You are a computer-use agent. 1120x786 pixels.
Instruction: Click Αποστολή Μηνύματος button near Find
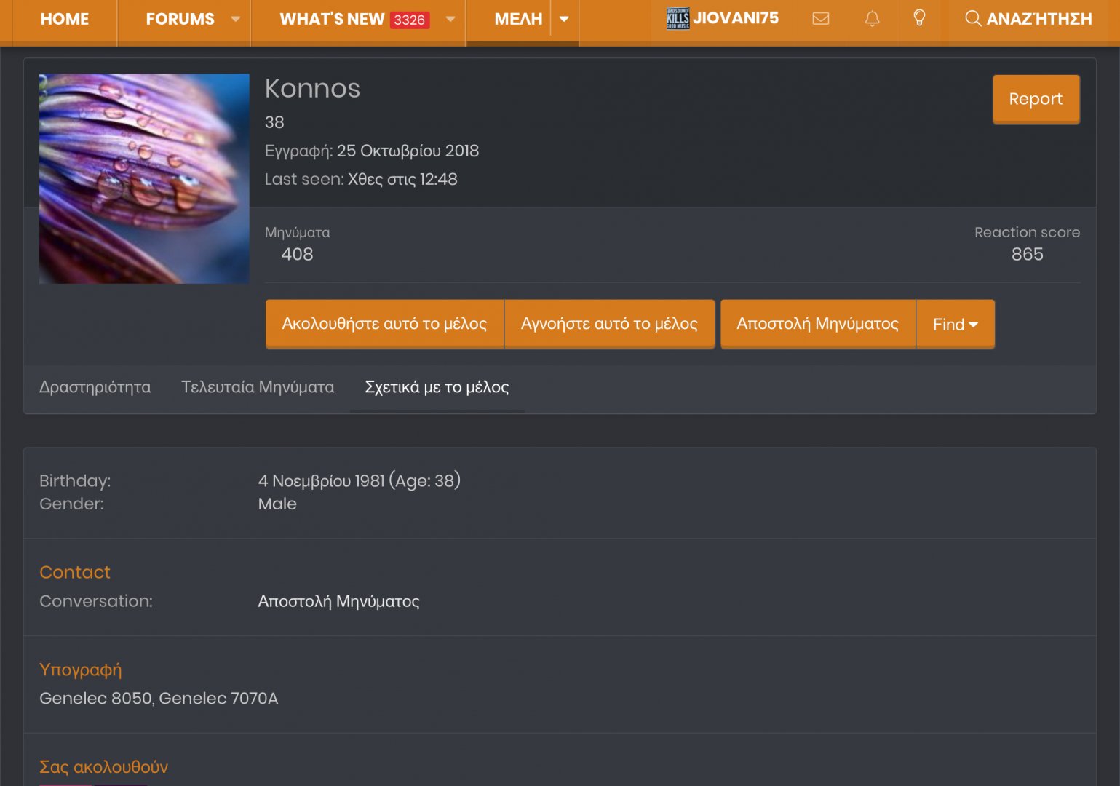[x=818, y=324]
